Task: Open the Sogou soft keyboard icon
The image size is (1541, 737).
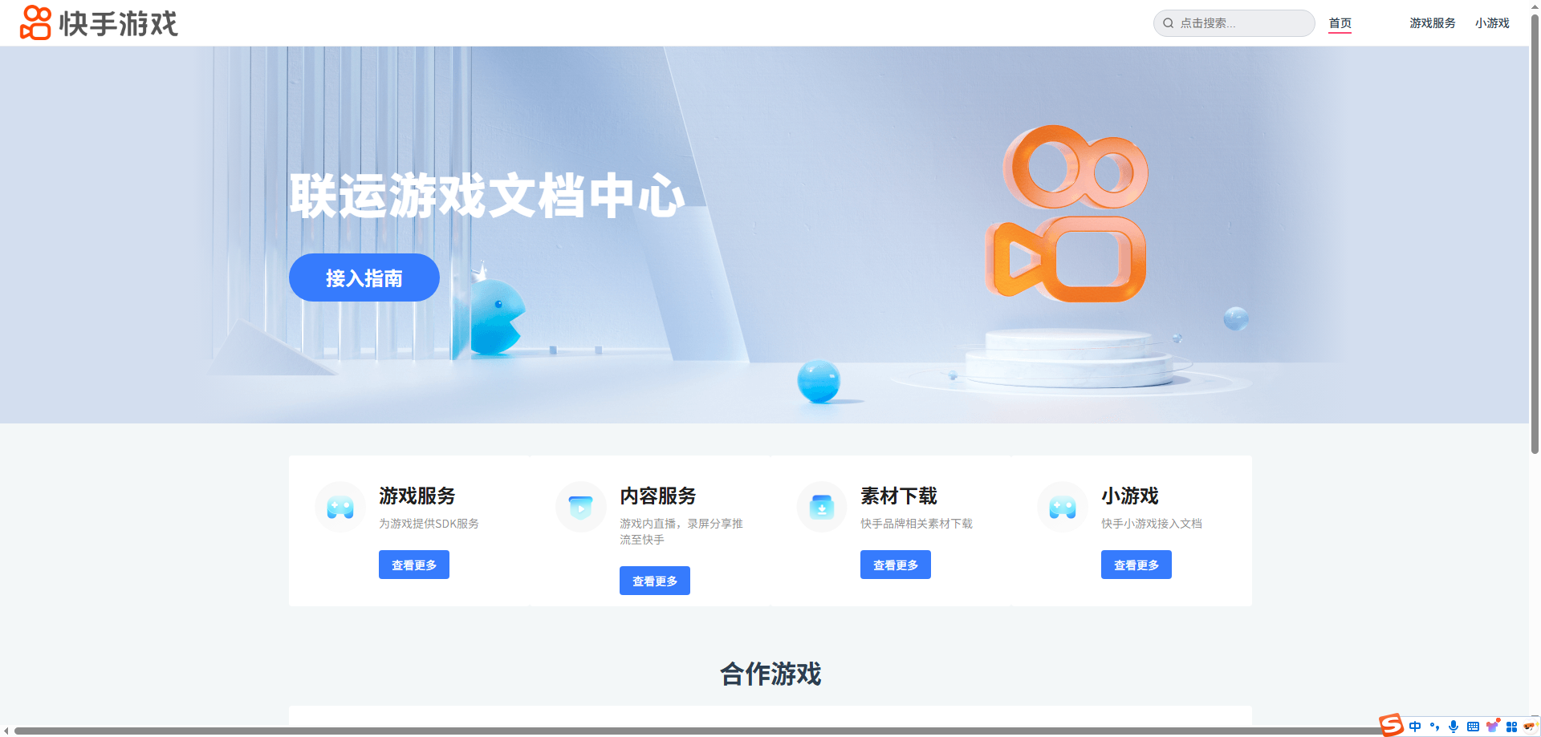Action: pyautogui.click(x=1473, y=727)
